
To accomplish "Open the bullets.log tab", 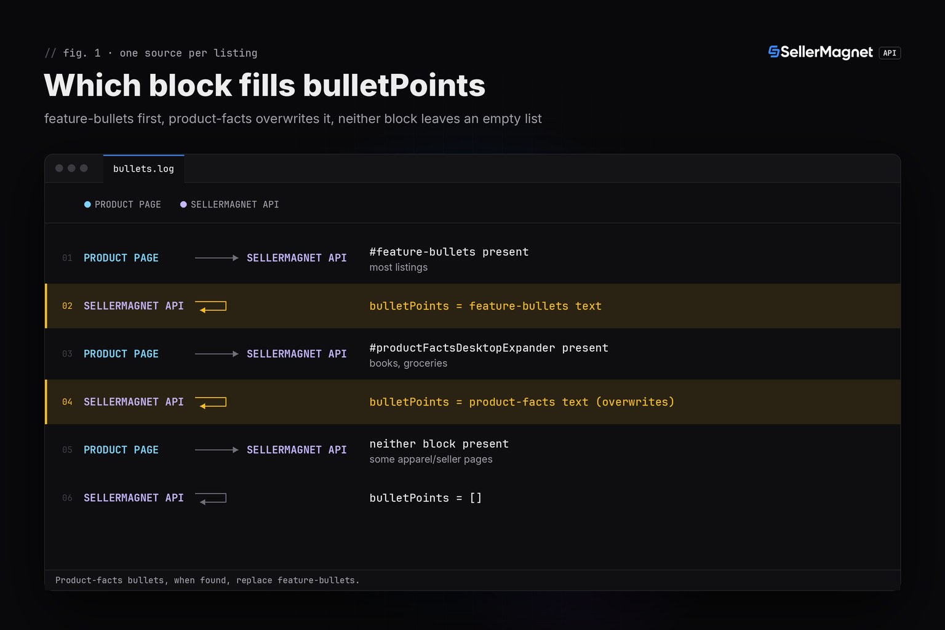I will [143, 169].
